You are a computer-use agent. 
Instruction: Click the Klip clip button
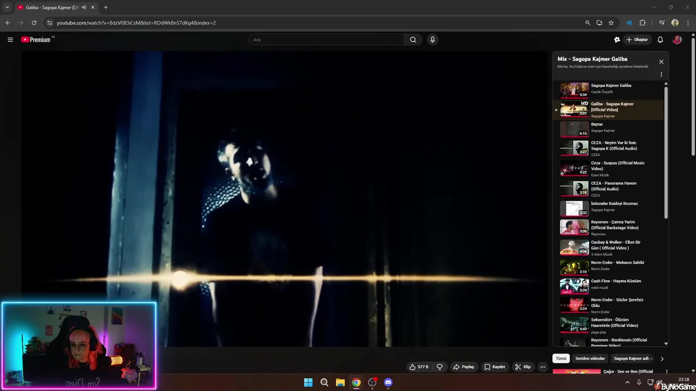523,367
